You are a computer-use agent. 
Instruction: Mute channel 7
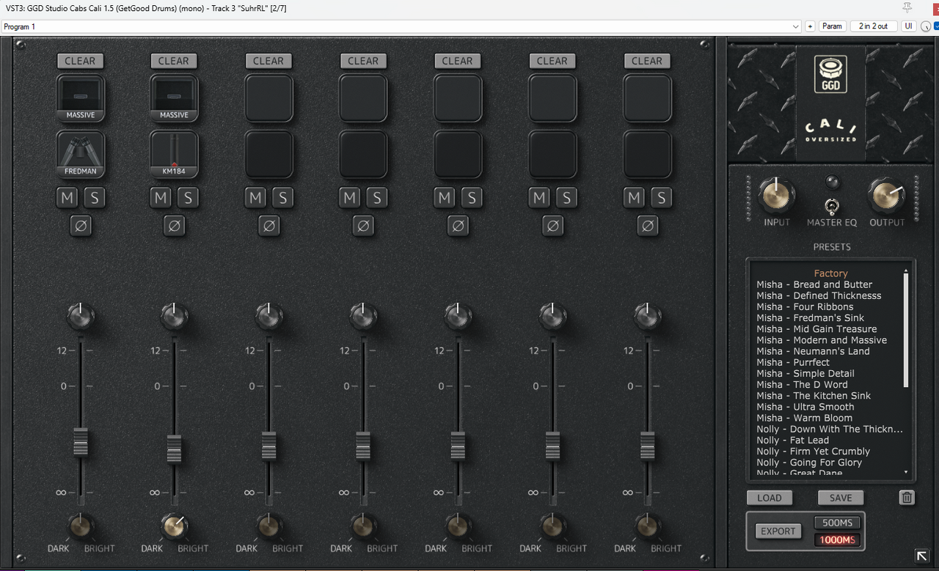pyautogui.click(x=635, y=197)
